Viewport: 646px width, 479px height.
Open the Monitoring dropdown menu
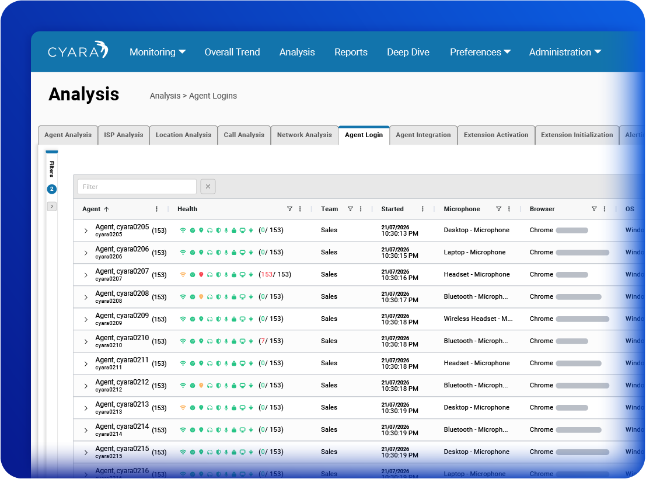[x=158, y=52]
